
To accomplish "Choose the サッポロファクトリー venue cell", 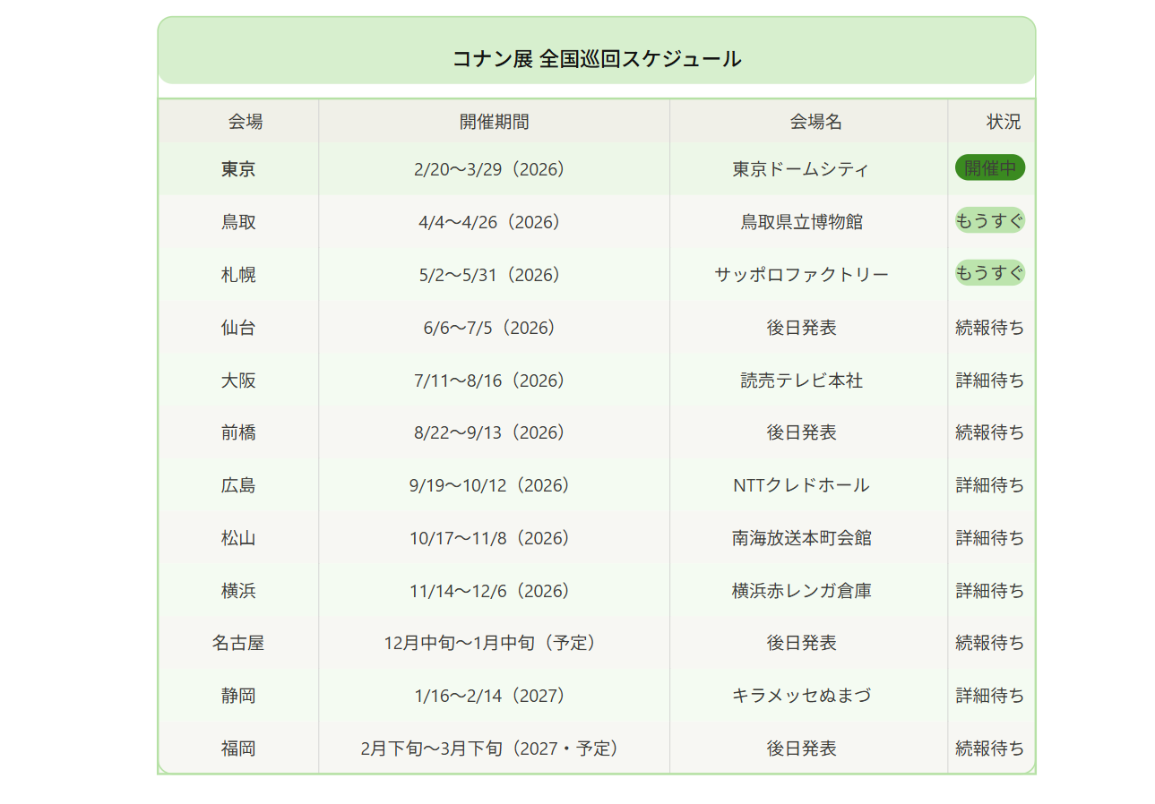I will [x=801, y=275].
